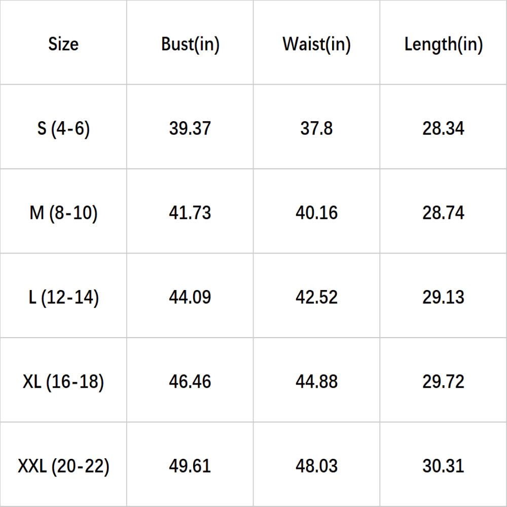Select waist value 44.88
Image resolution: width=507 pixels, height=507 pixels.
pyautogui.click(x=316, y=382)
